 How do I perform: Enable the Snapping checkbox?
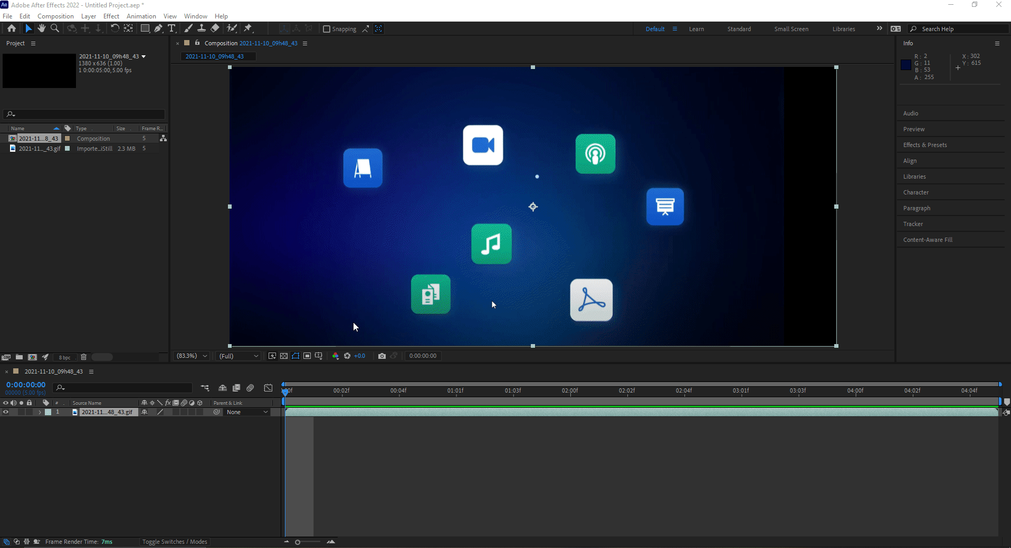coord(327,29)
